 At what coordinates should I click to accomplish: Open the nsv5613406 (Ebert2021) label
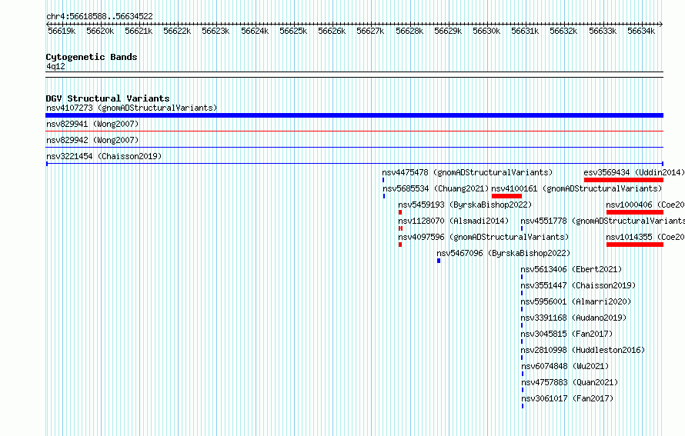pos(571,269)
